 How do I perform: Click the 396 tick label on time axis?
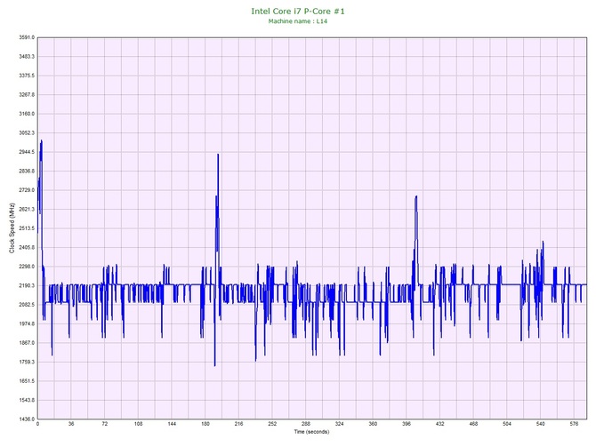(x=407, y=424)
